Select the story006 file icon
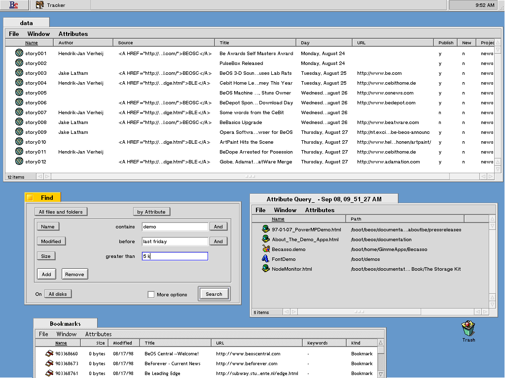 tap(19, 102)
